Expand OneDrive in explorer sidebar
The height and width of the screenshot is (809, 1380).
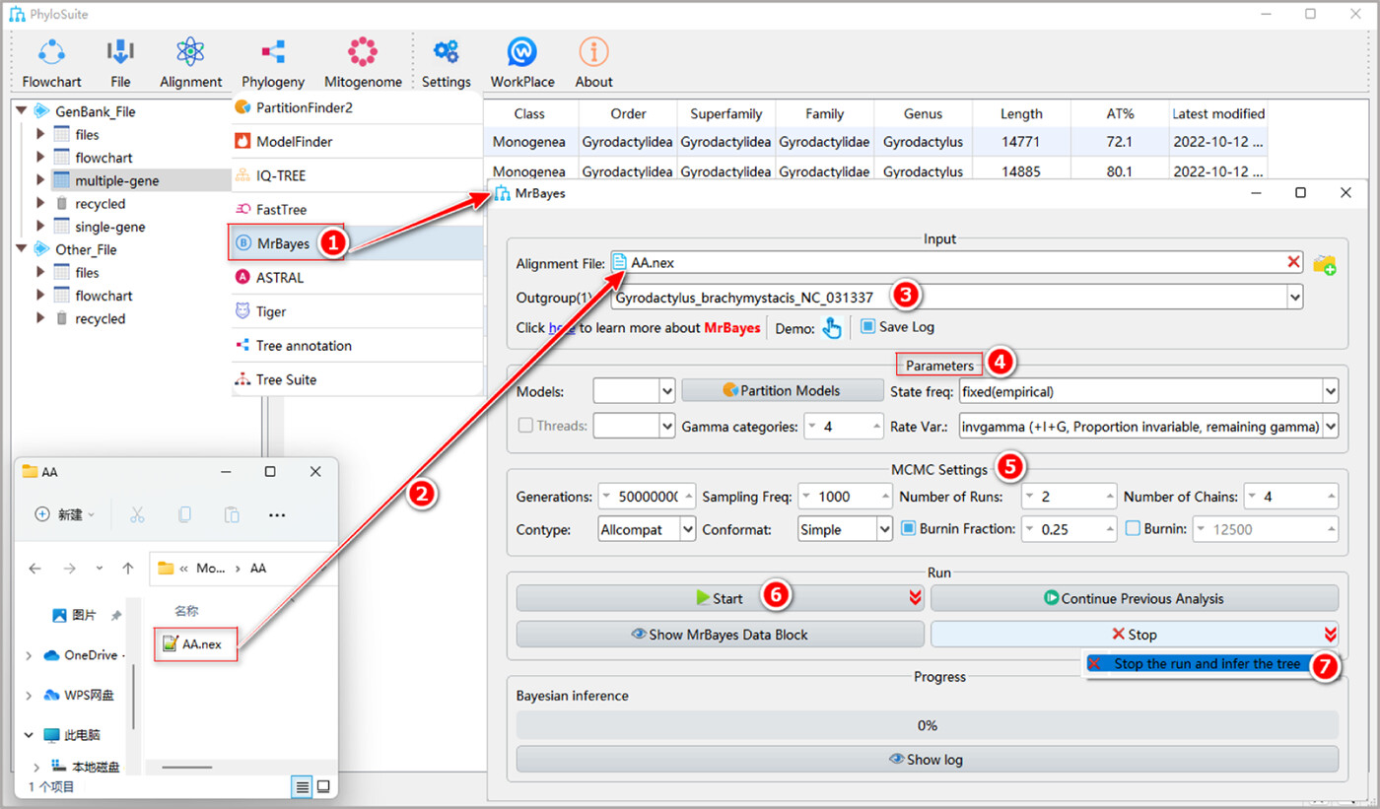click(x=29, y=655)
